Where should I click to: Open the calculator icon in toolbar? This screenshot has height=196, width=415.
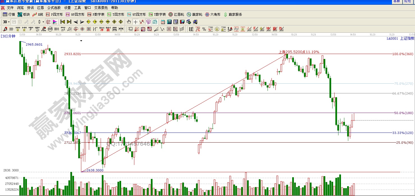coord(169,22)
